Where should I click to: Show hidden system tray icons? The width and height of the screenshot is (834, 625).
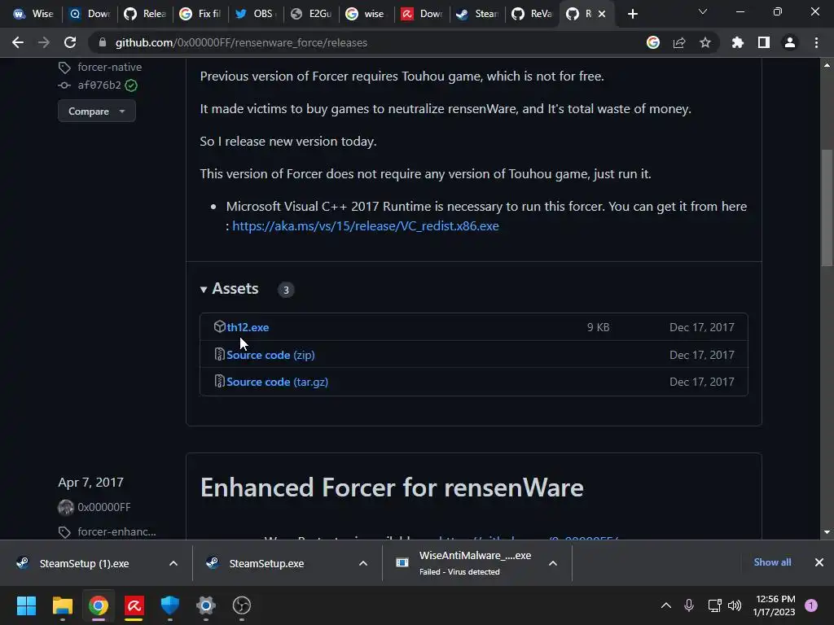click(x=666, y=605)
